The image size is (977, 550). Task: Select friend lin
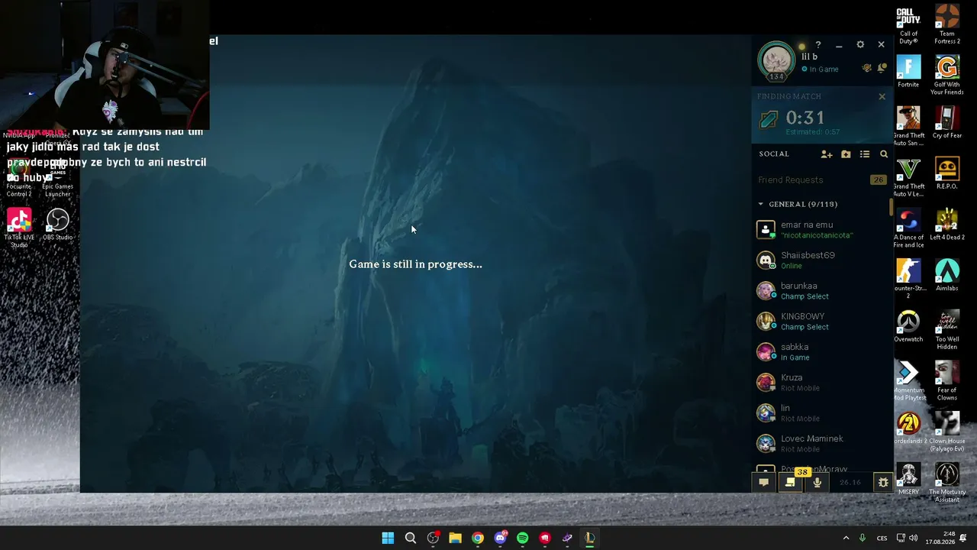(x=821, y=412)
